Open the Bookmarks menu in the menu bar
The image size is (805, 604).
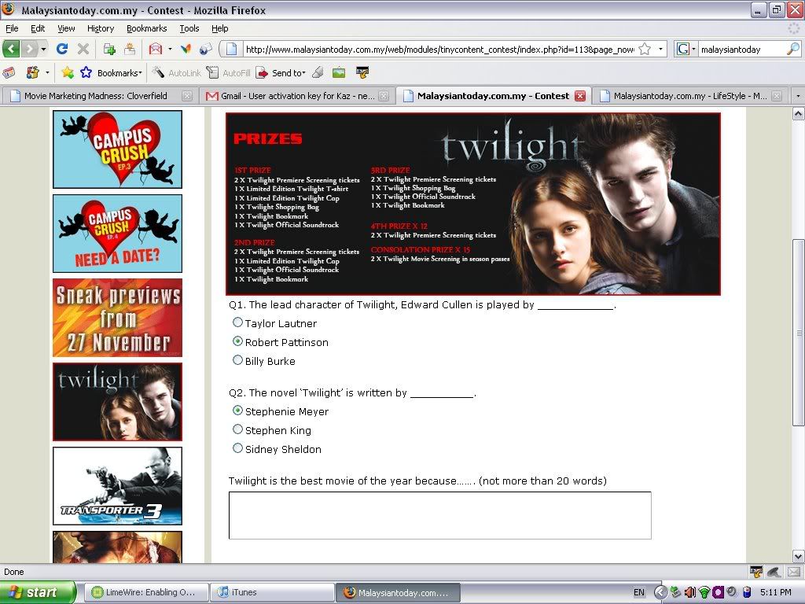coord(146,28)
